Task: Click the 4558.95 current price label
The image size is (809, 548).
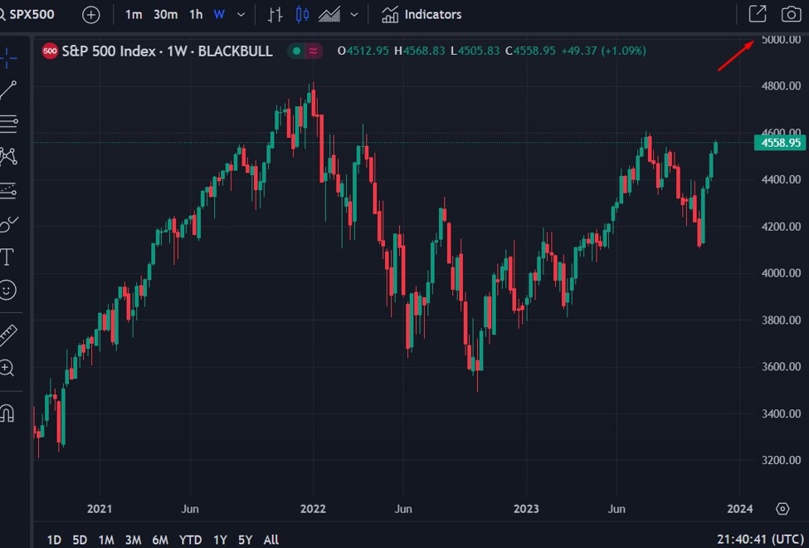Action: [x=780, y=143]
